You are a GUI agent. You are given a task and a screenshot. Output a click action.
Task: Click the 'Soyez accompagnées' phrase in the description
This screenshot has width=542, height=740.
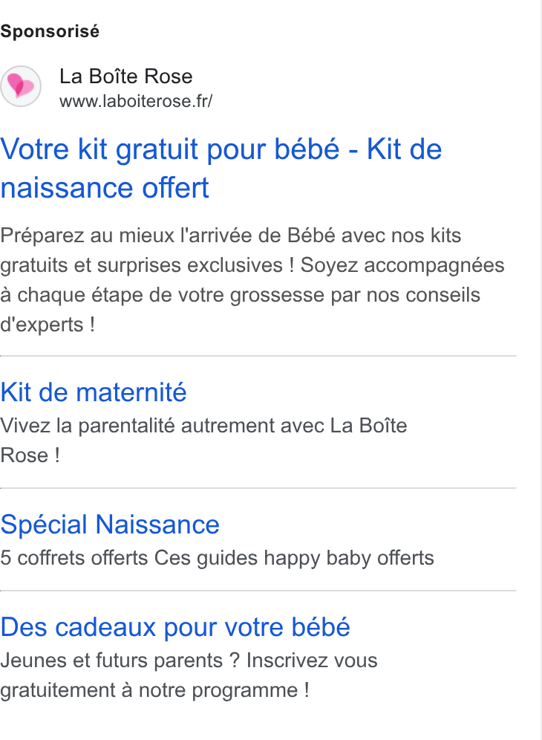[x=402, y=265]
